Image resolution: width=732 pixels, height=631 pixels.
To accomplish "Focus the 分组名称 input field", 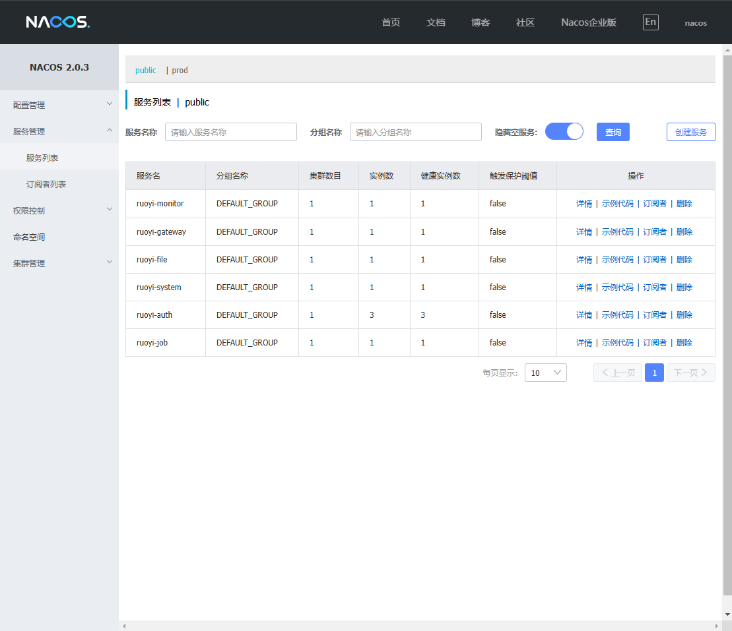I will click(415, 132).
